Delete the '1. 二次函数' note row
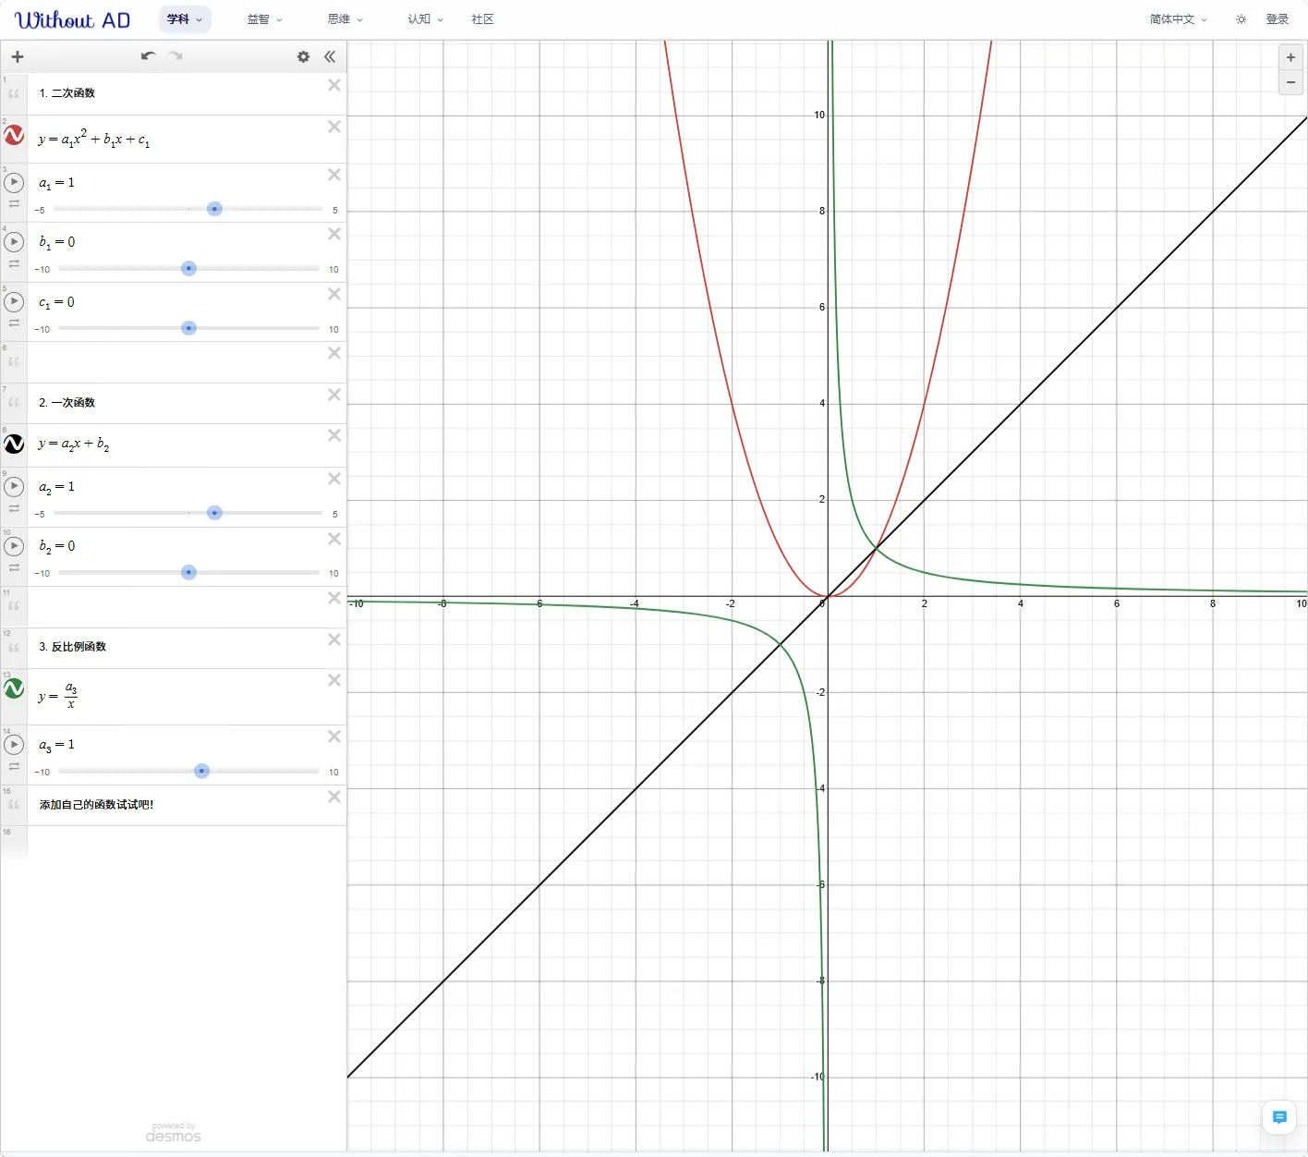 334,85
